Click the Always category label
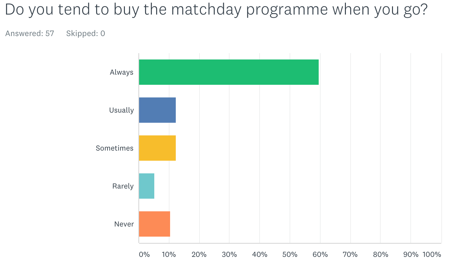This screenshot has height=267, width=454. 121,72
